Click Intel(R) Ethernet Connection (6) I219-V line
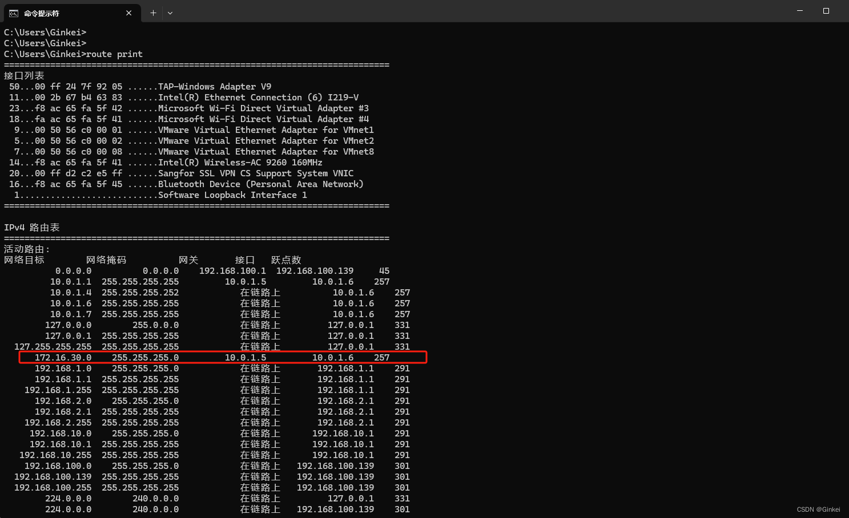The width and height of the screenshot is (849, 518). click(x=184, y=98)
